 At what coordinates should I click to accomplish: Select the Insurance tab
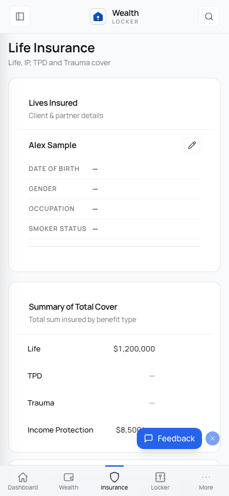click(114, 481)
